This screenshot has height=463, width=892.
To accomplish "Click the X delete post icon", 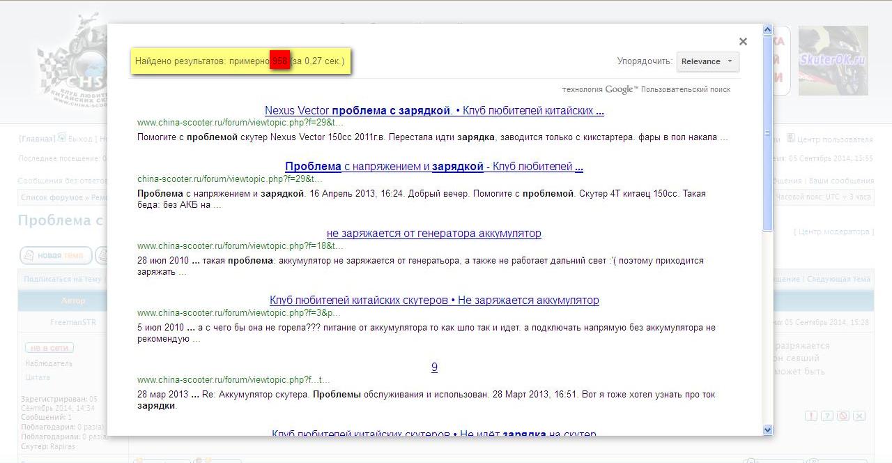I will pyautogui.click(x=859, y=416).
